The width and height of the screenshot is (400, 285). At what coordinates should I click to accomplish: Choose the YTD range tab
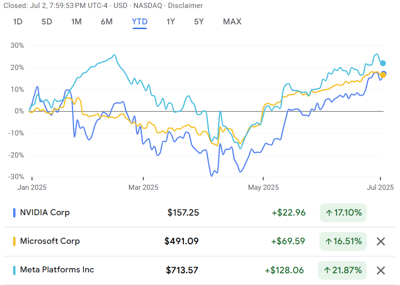click(140, 22)
